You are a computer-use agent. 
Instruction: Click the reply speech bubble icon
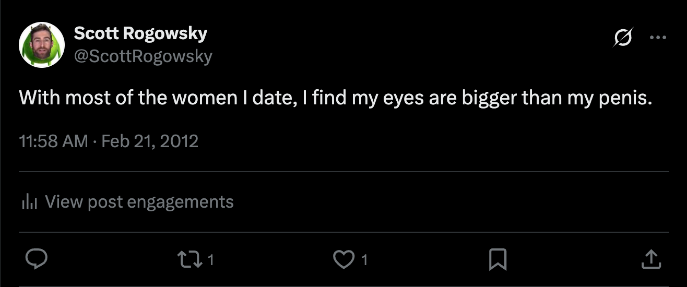pos(36,259)
